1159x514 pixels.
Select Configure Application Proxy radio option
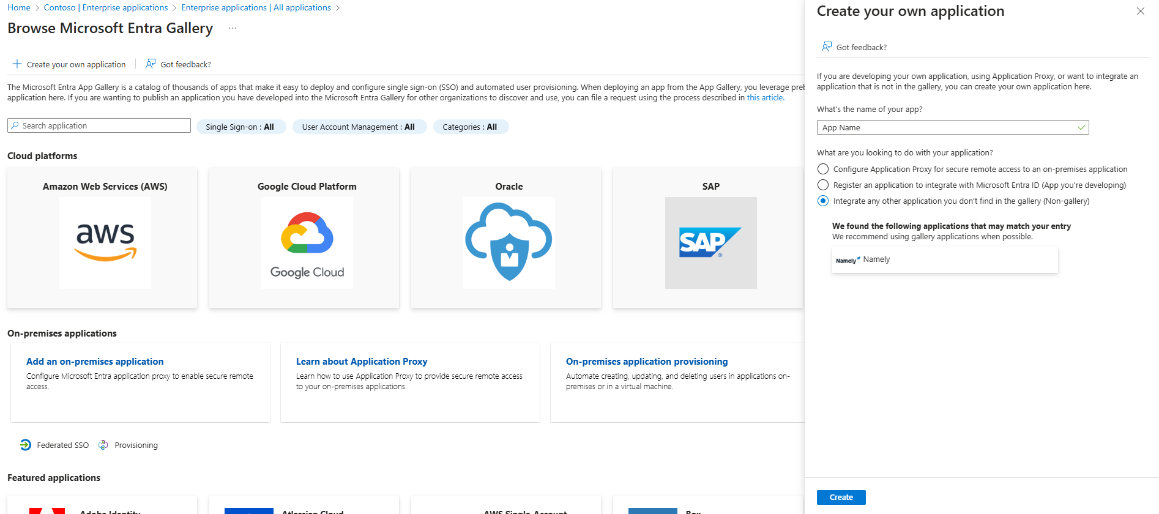pyautogui.click(x=823, y=169)
